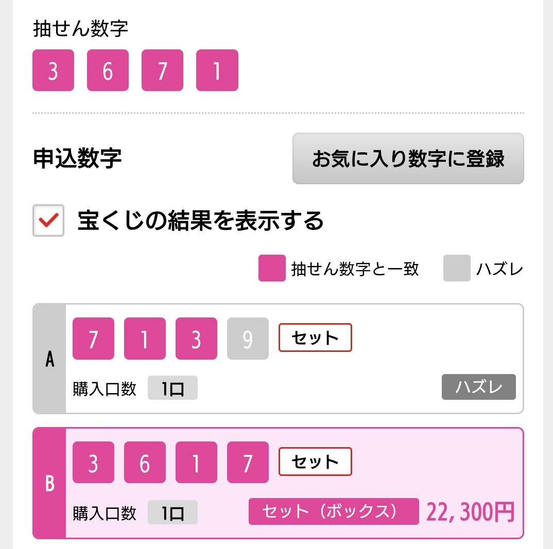Click the 6 tile in row B
553x549 pixels.
[x=145, y=462]
